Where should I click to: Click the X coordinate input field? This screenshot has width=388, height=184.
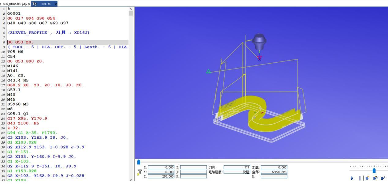161,167
